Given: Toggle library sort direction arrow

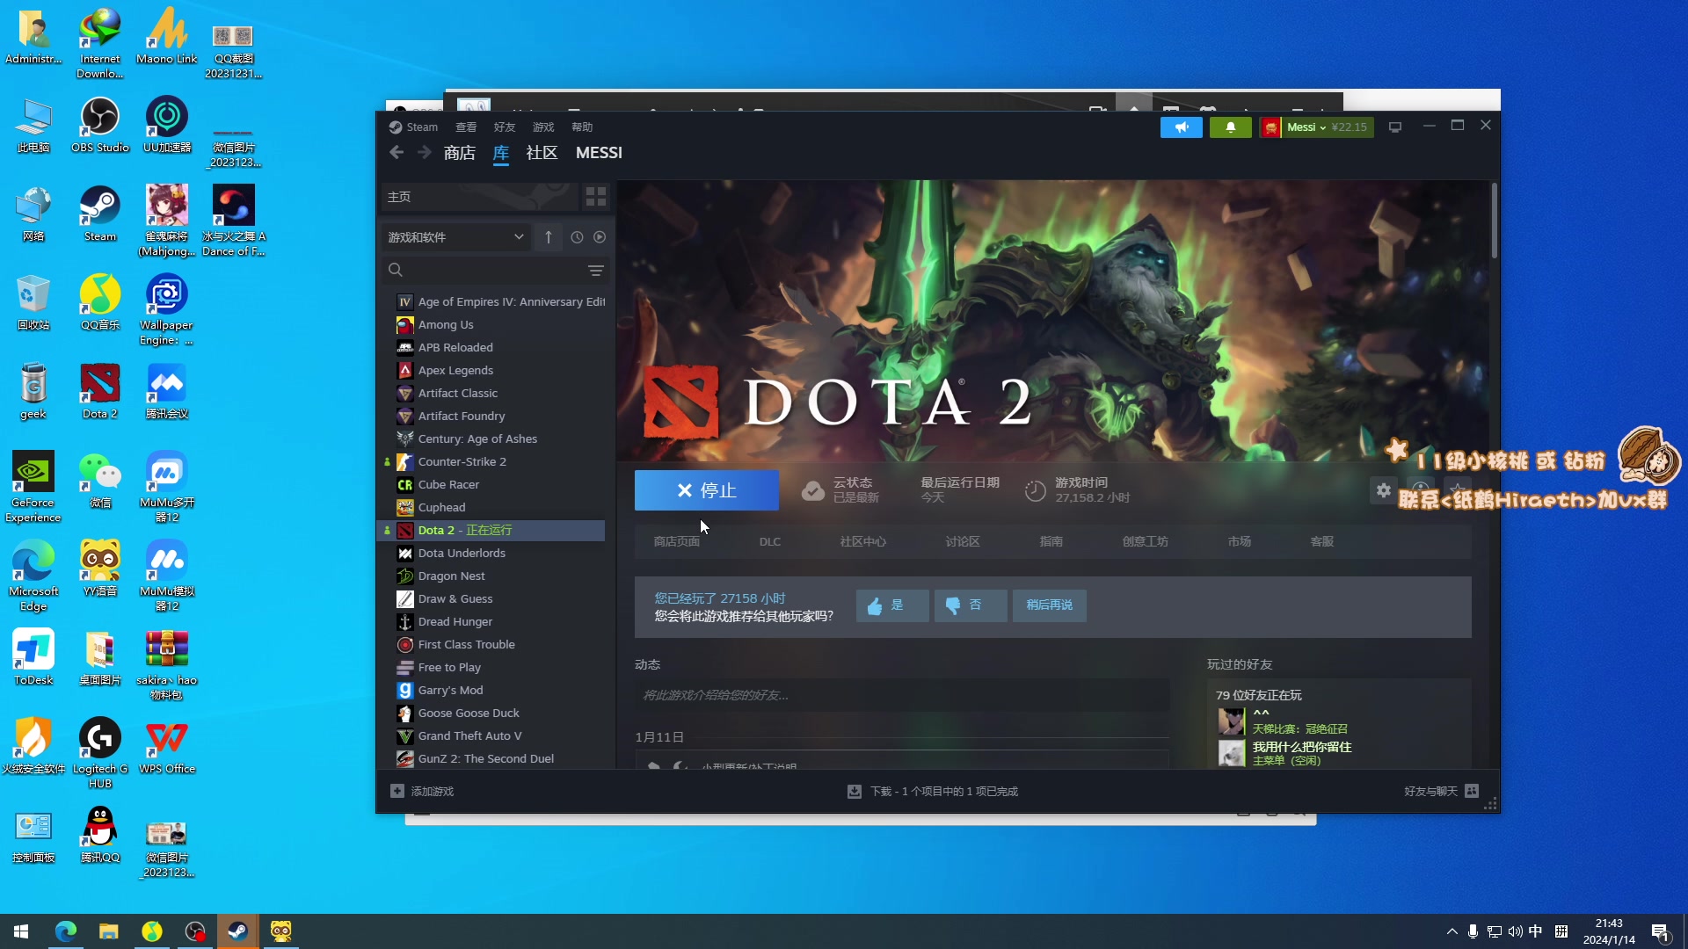Looking at the screenshot, I should [549, 237].
